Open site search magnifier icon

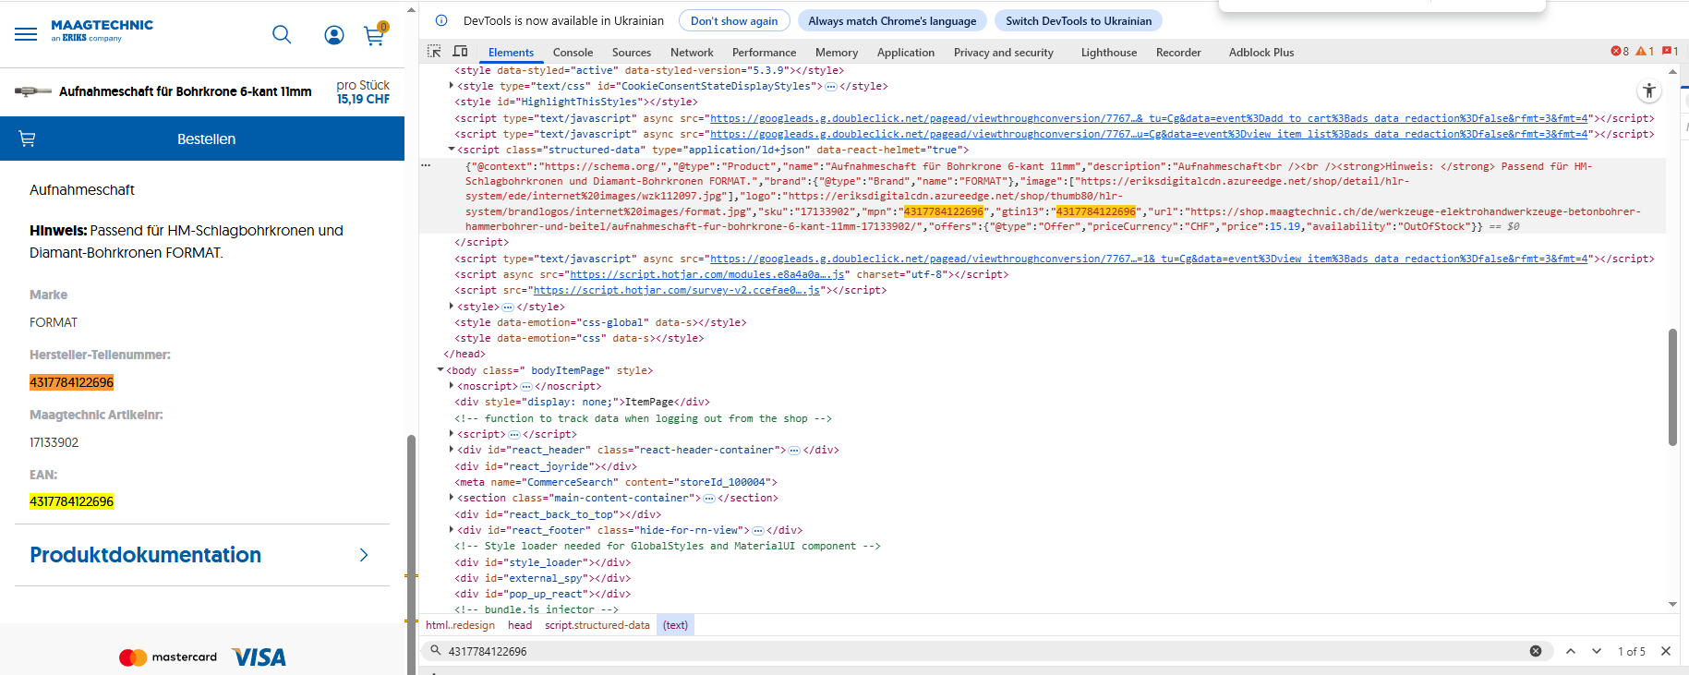(282, 35)
